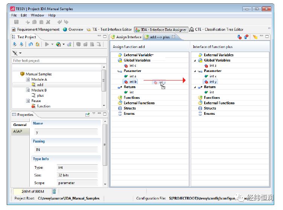Click the Copy icon in main toolbar

tap(34, 22)
